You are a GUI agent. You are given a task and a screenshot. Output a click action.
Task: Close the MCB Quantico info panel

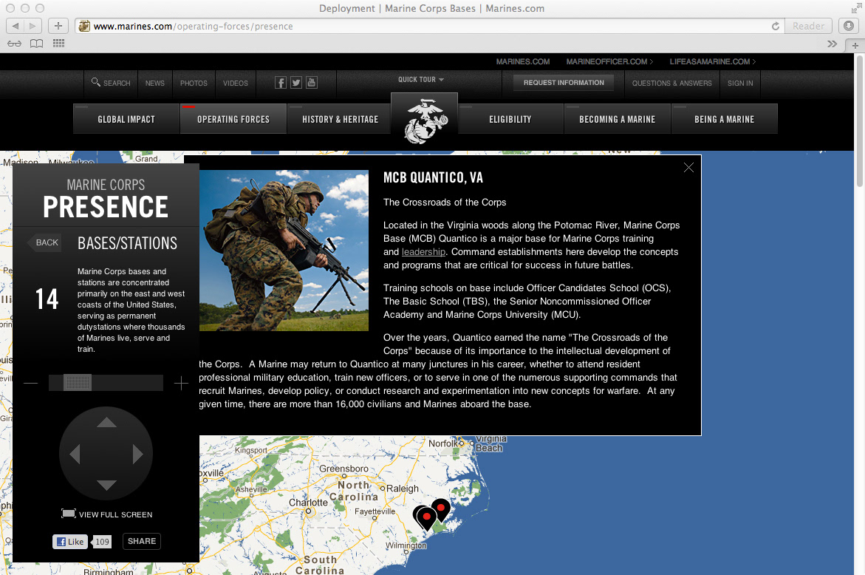click(688, 167)
